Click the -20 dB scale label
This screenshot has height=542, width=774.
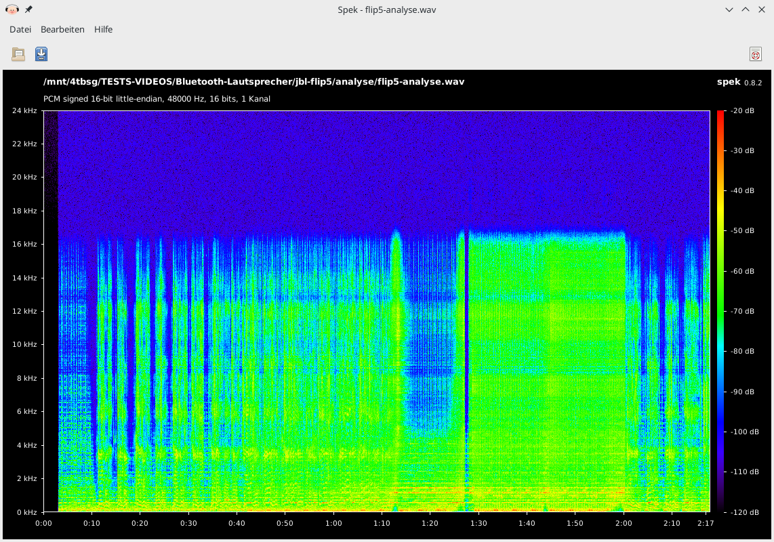click(x=742, y=110)
